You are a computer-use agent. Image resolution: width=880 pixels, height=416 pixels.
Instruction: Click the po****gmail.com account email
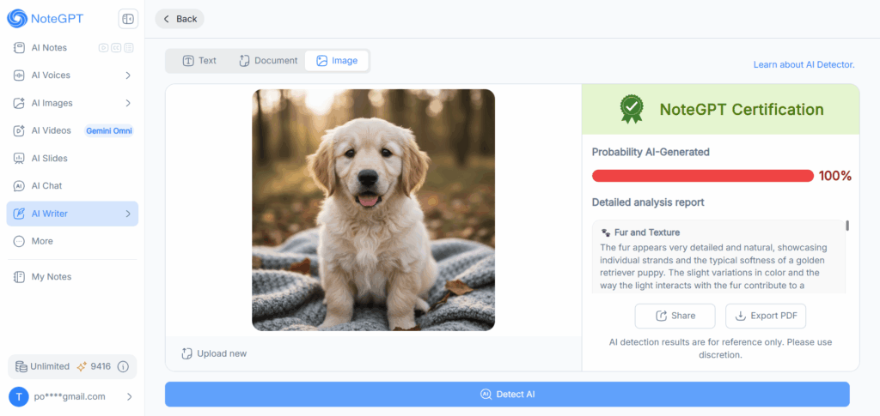point(70,396)
